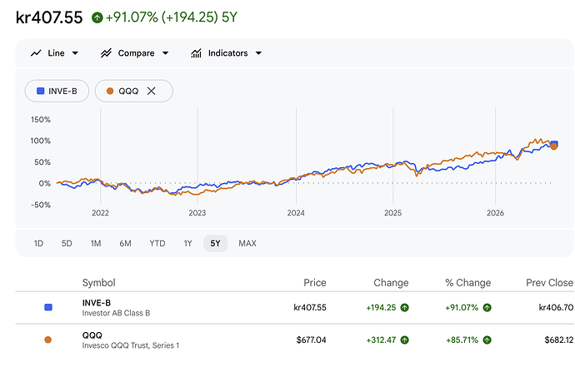Expand the Indicators dropdown arrow
Viewport: 575px width, 367px height.
tap(258, 53)
